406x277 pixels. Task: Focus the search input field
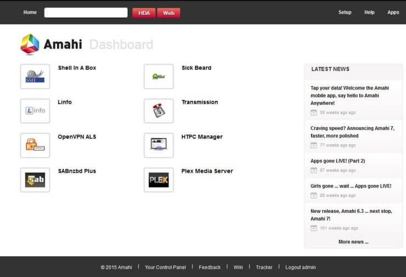point(86,13)
